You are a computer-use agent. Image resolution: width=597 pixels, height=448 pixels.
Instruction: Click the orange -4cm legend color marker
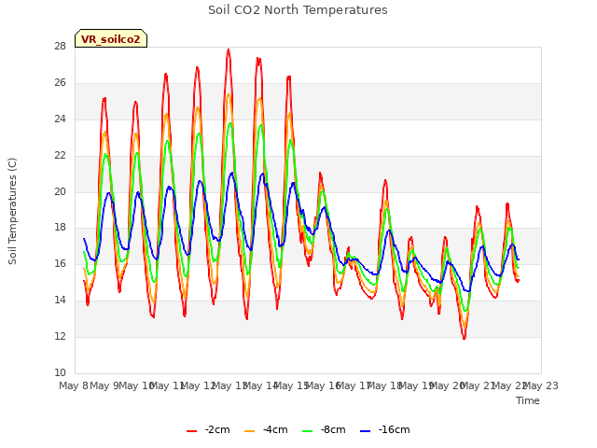pos(249,431)
